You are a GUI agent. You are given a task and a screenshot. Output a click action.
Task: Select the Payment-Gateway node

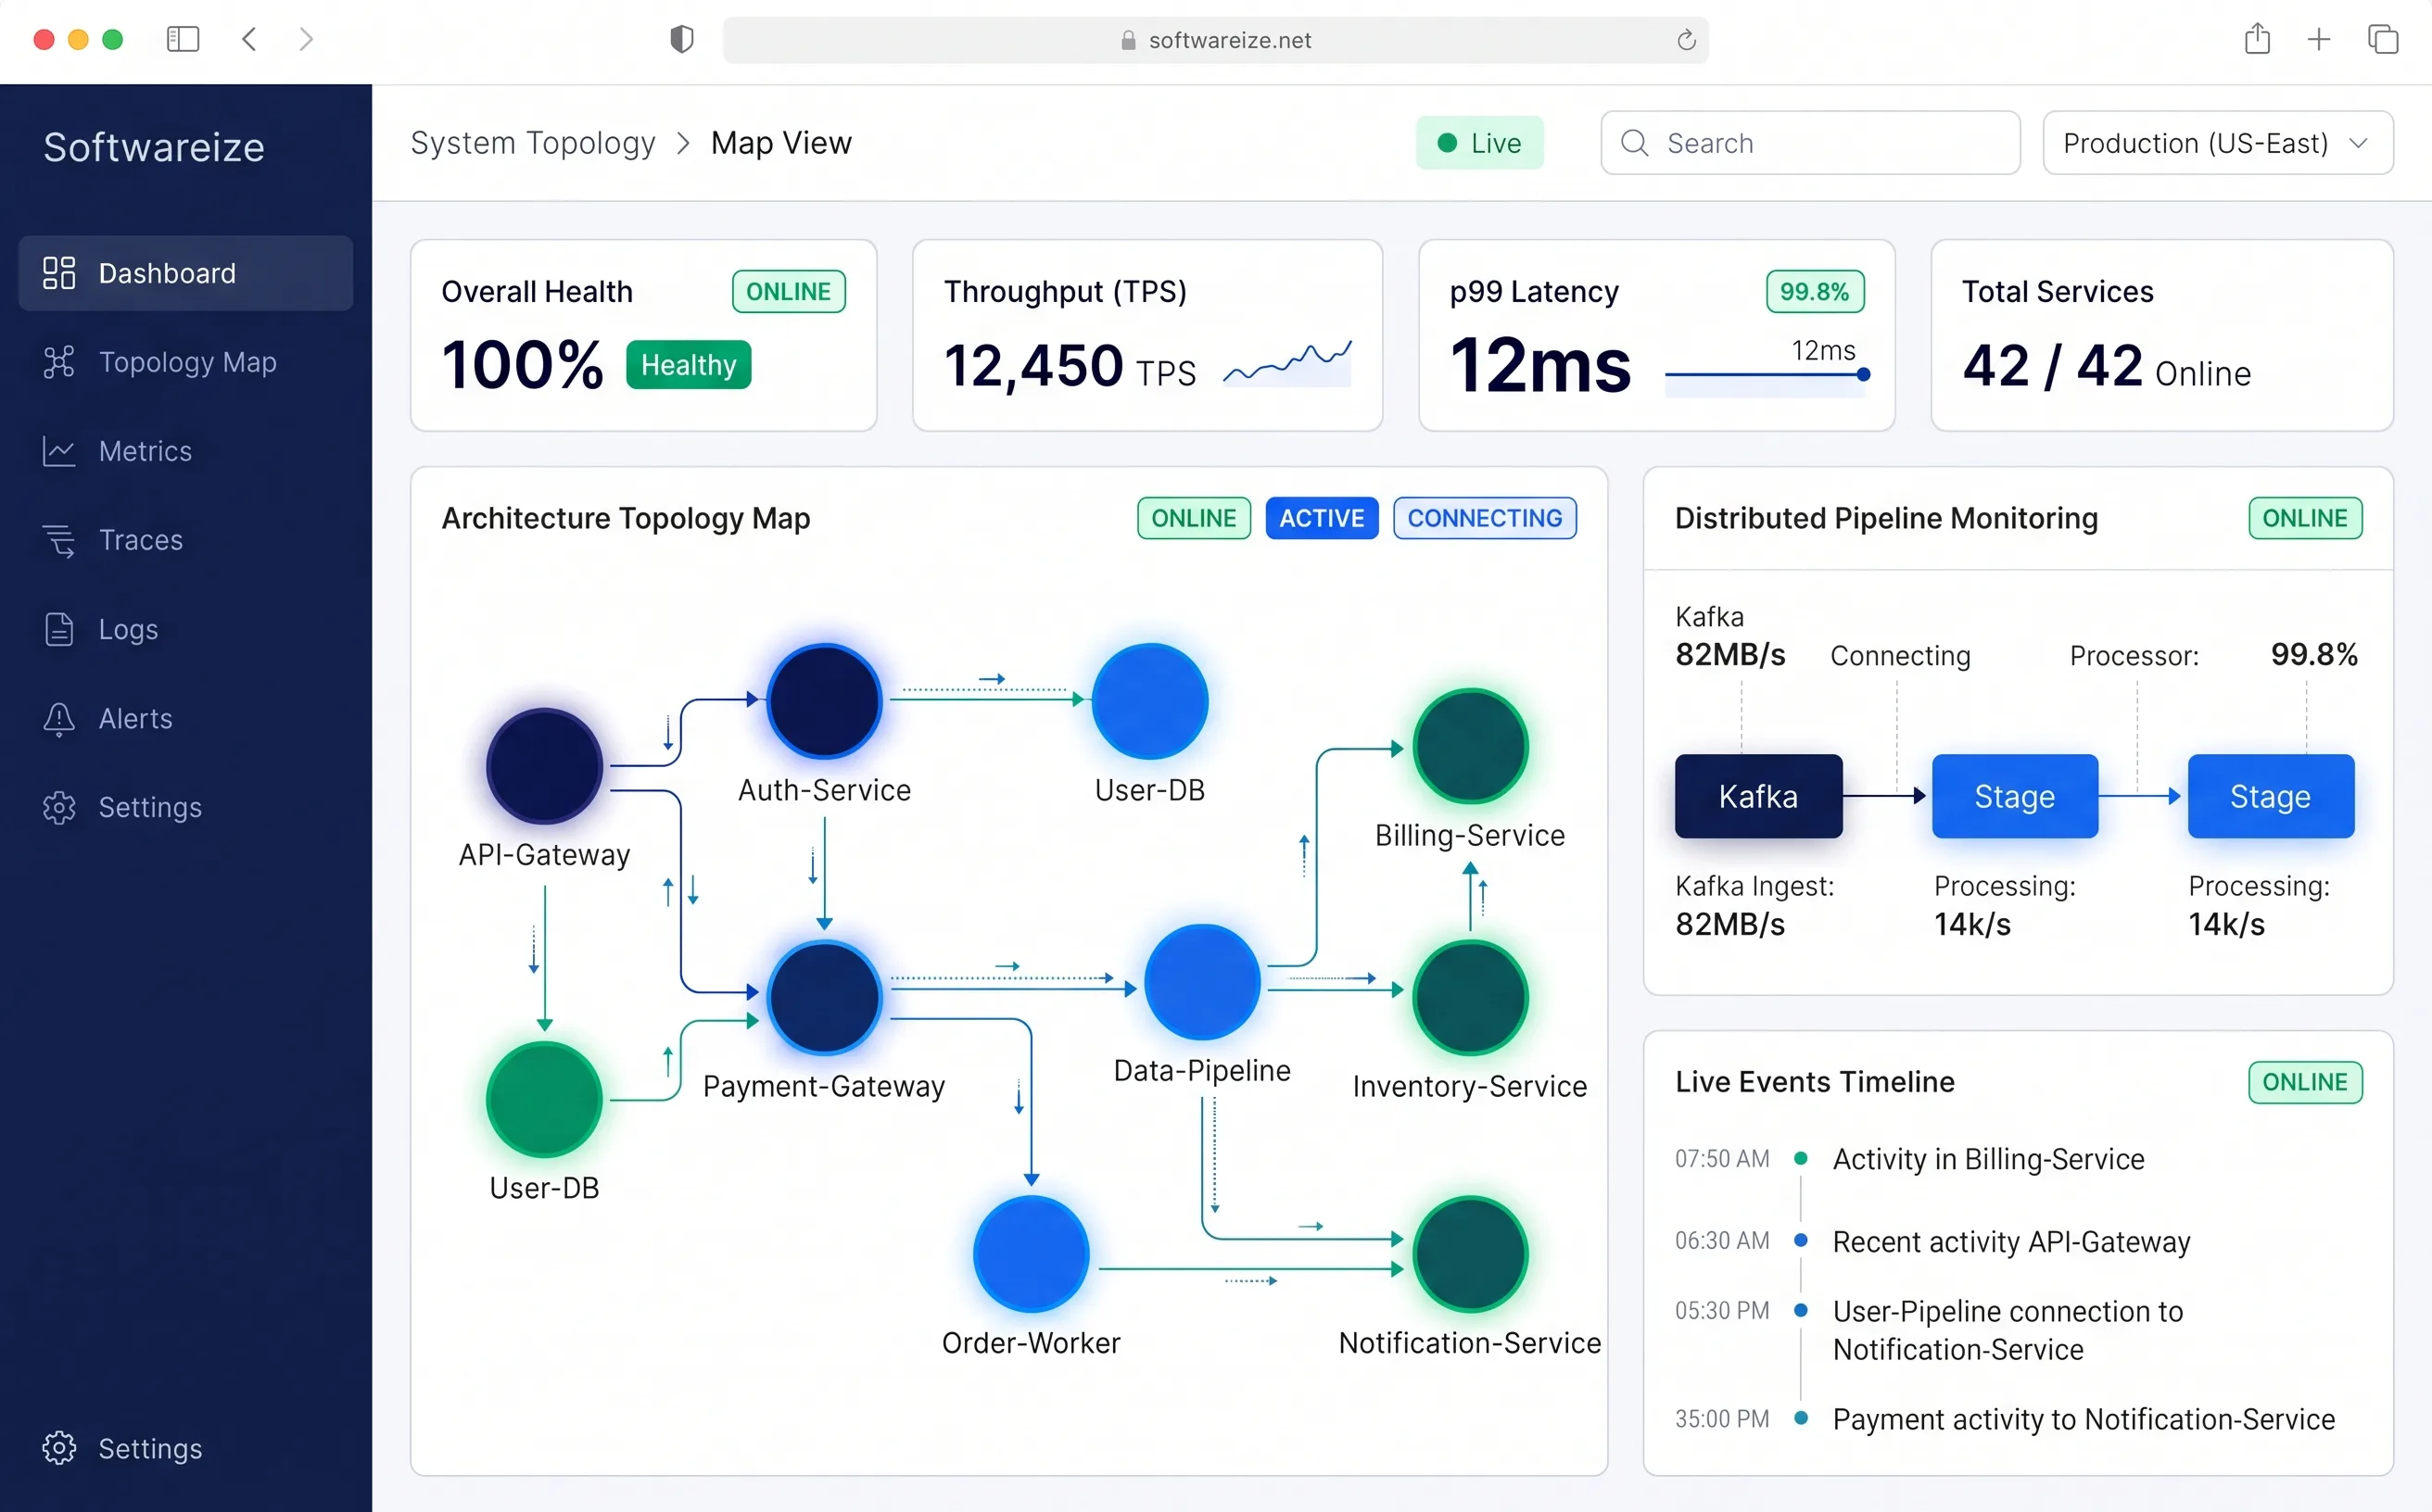[824, 997]
